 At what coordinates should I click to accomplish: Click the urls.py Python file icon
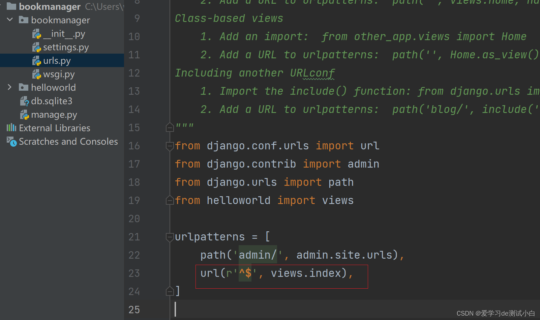point(37,61)
